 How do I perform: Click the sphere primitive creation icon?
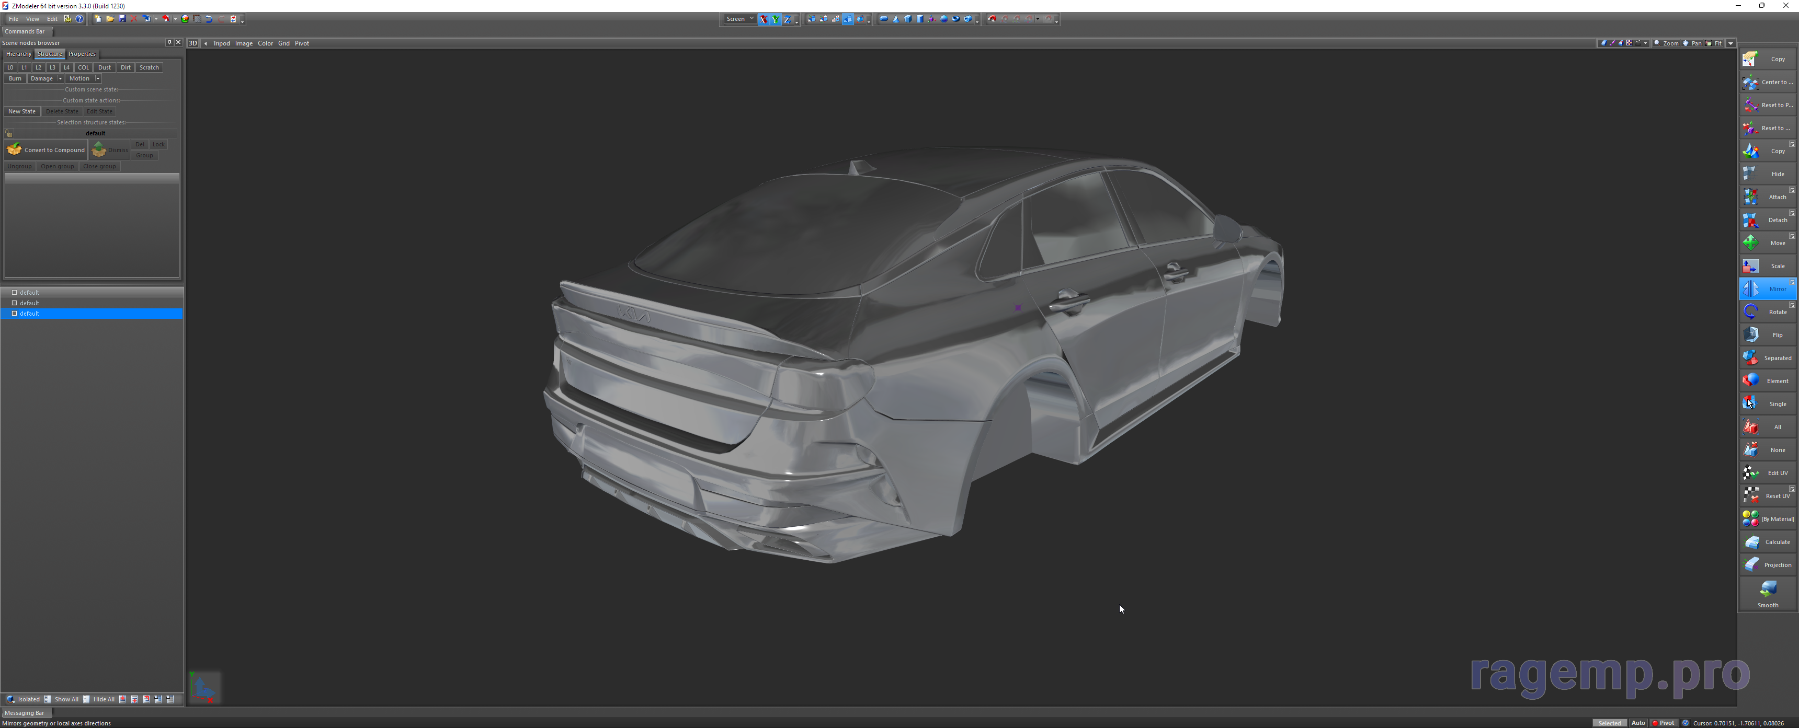[x=944, y=19]
